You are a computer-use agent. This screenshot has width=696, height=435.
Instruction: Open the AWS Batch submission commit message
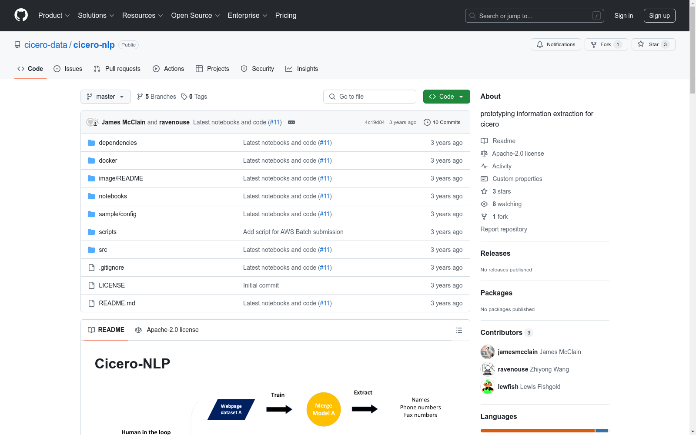point(293,232)
